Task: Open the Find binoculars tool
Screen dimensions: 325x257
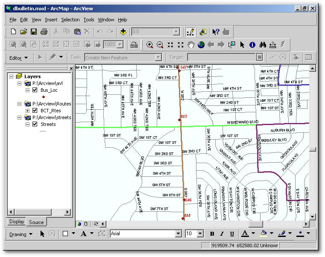Action: 263,44
